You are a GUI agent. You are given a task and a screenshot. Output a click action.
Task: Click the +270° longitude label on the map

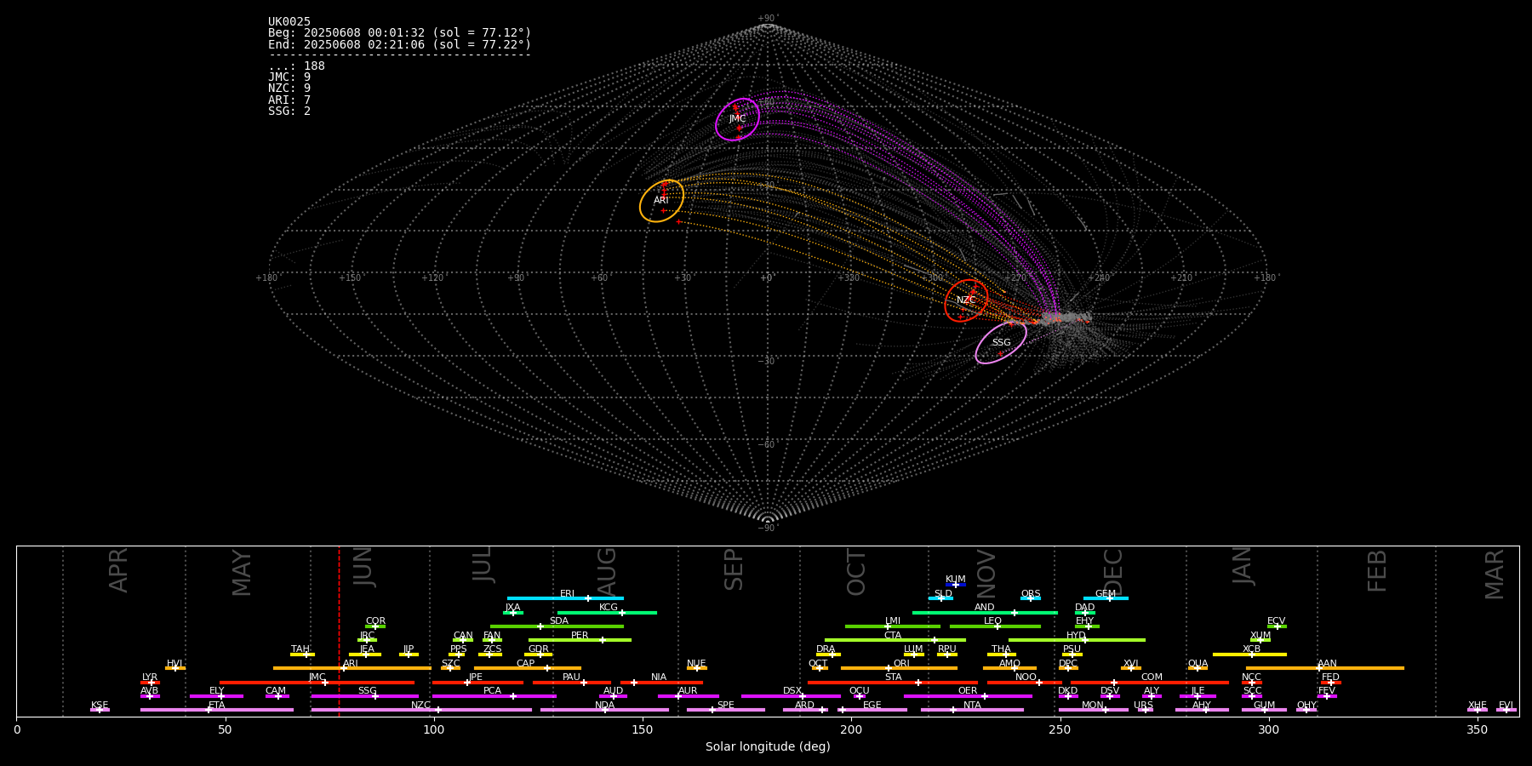click(x=1015, y=278)
